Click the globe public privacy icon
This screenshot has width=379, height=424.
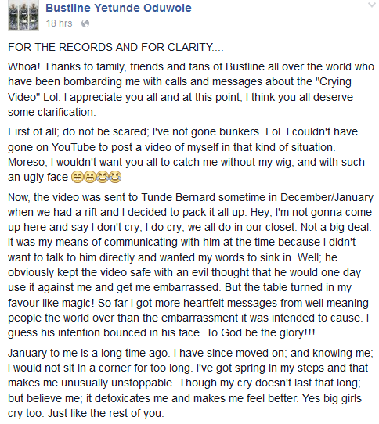coord(85,23)
